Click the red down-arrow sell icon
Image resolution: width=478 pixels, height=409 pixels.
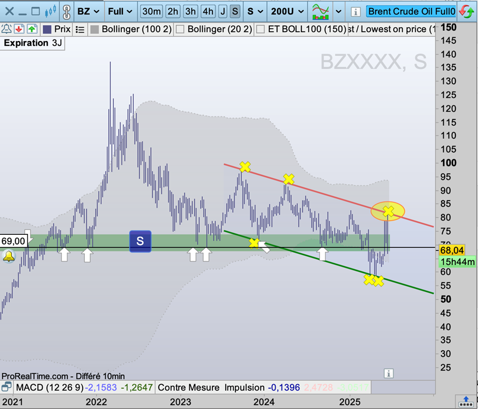[x=19, y=29]
